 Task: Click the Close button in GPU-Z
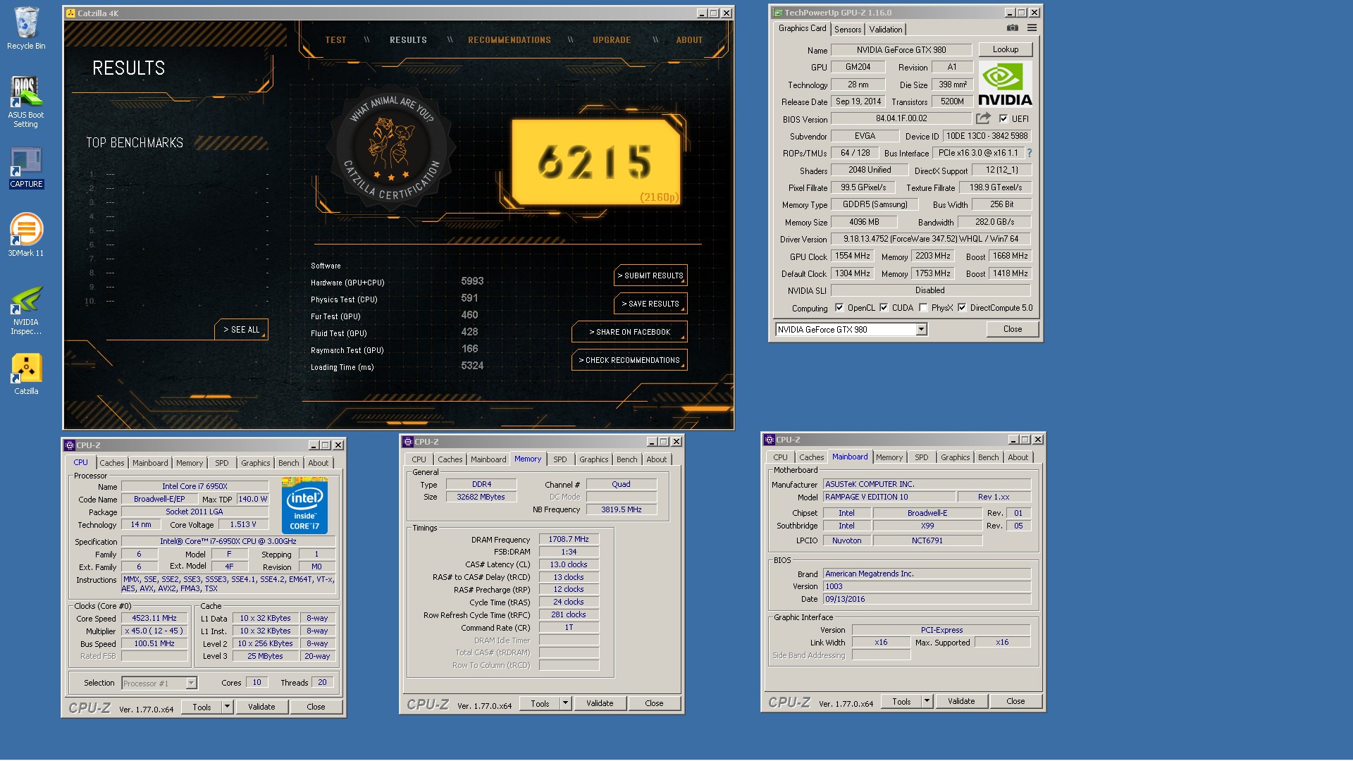pyautogui.click(x=1013, y=329)
